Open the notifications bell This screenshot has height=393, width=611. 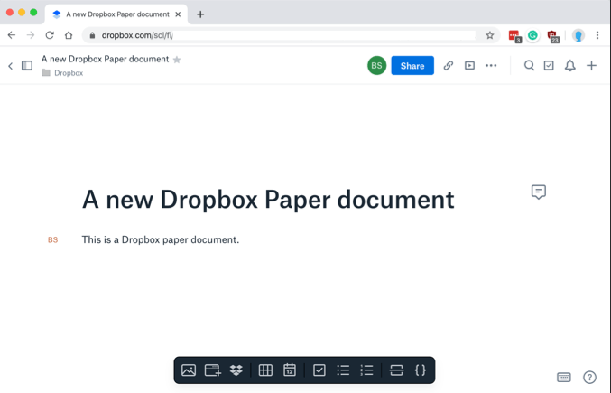[x=570, y=65]
